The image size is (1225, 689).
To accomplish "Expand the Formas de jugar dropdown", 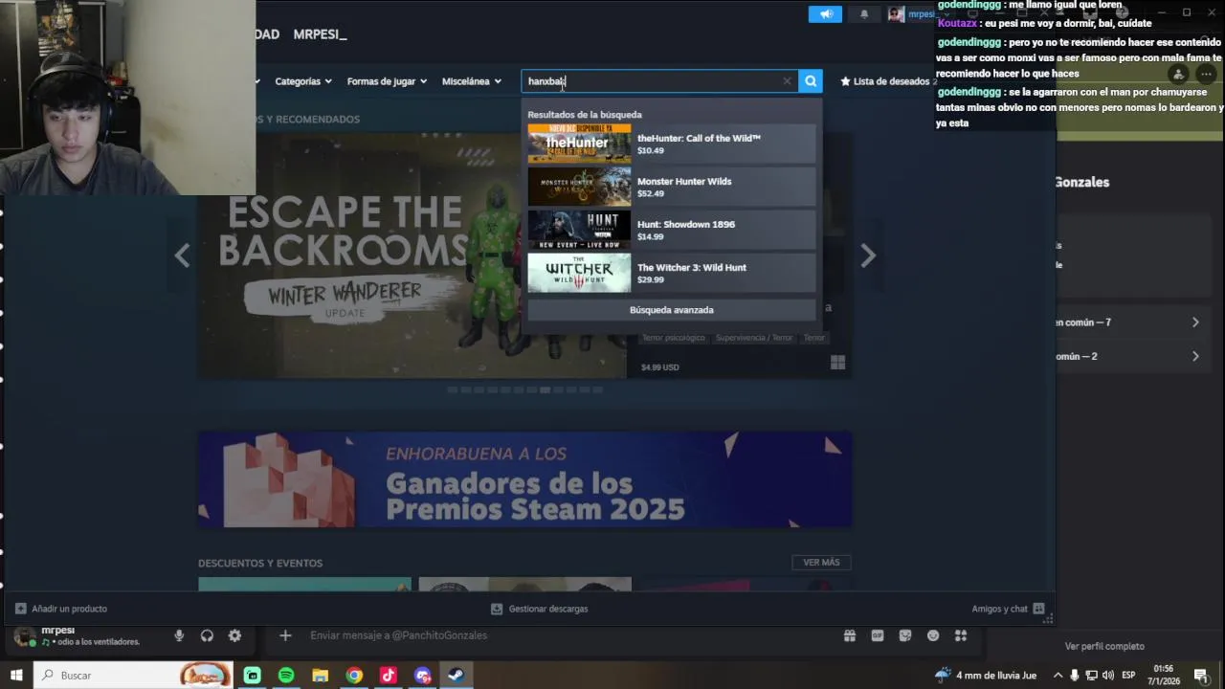I will 387,81.
